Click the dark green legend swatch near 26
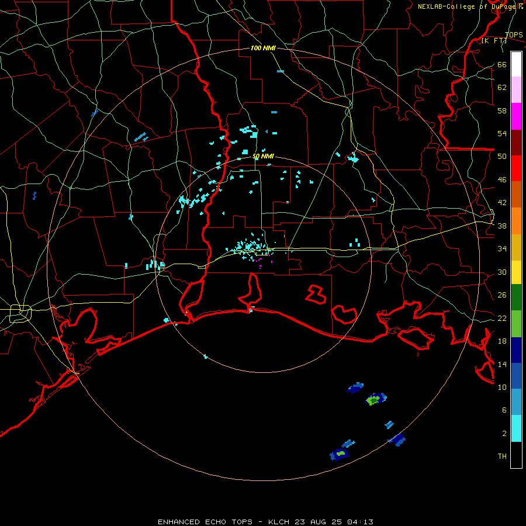The height and width of the screenshot is (526, 526). (x=516, y=297)
